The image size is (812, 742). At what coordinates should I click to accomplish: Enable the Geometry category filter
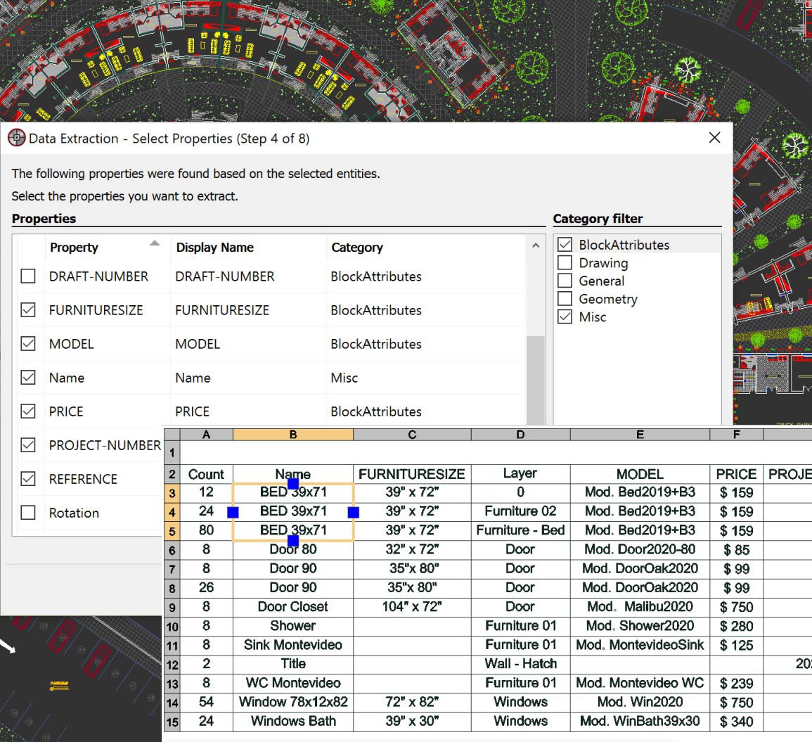564,299
